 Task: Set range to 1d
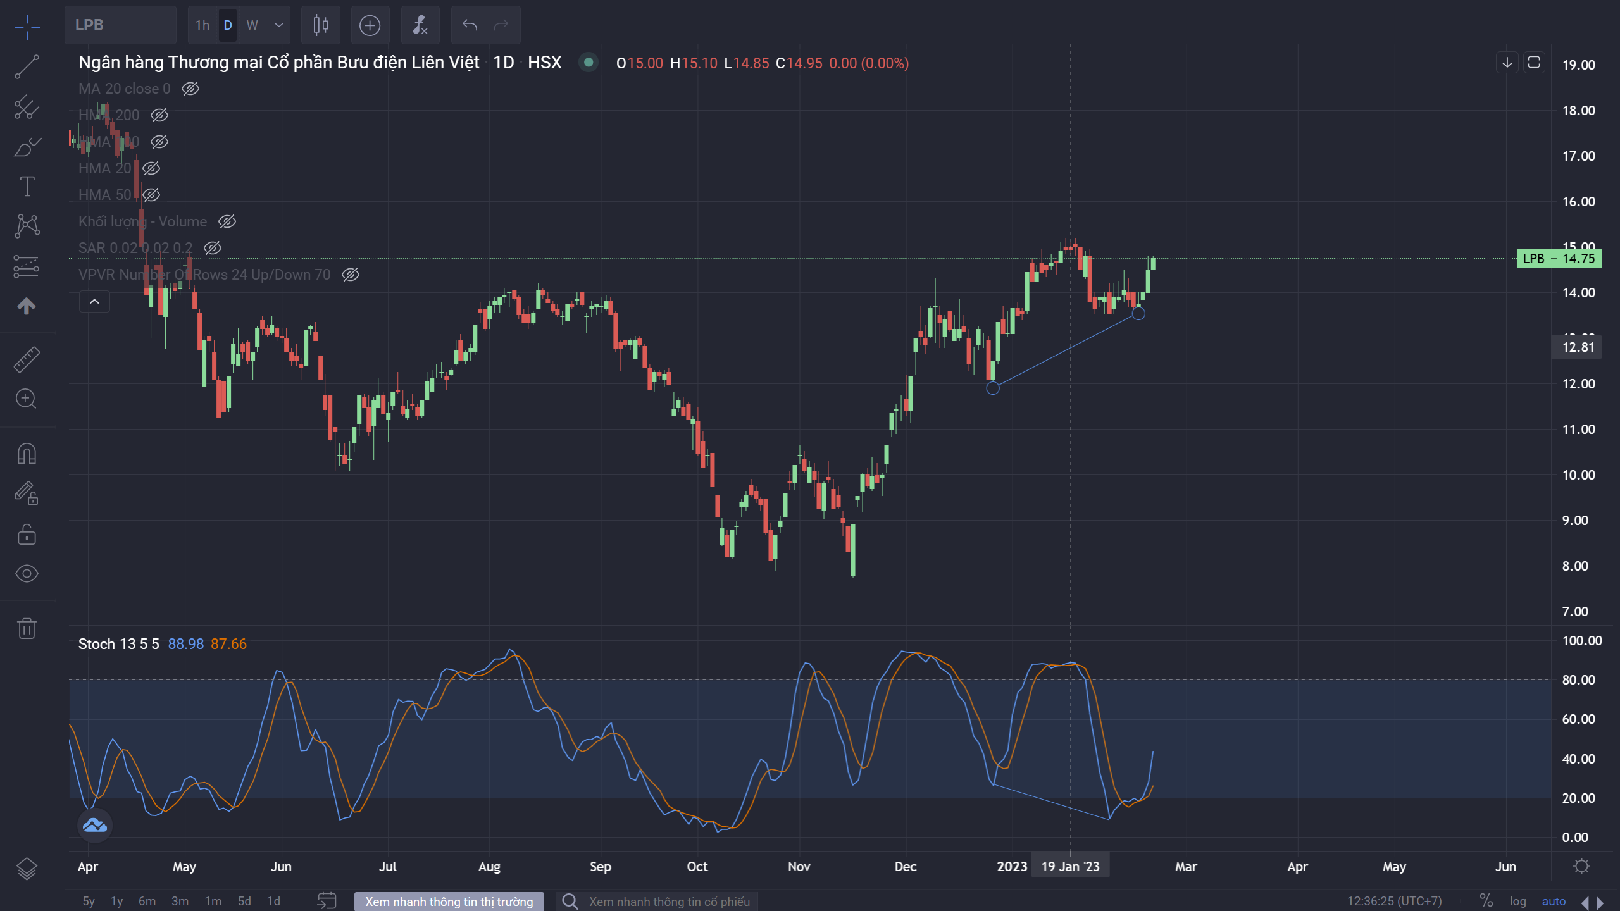tap(273, 902)
